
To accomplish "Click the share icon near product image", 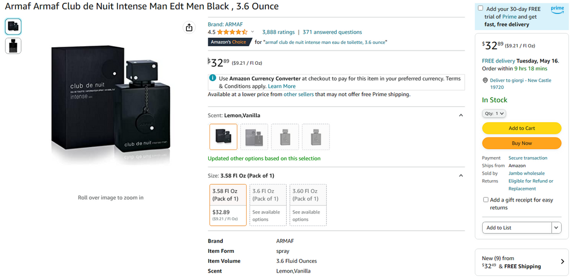I will [x=189, y=28].
